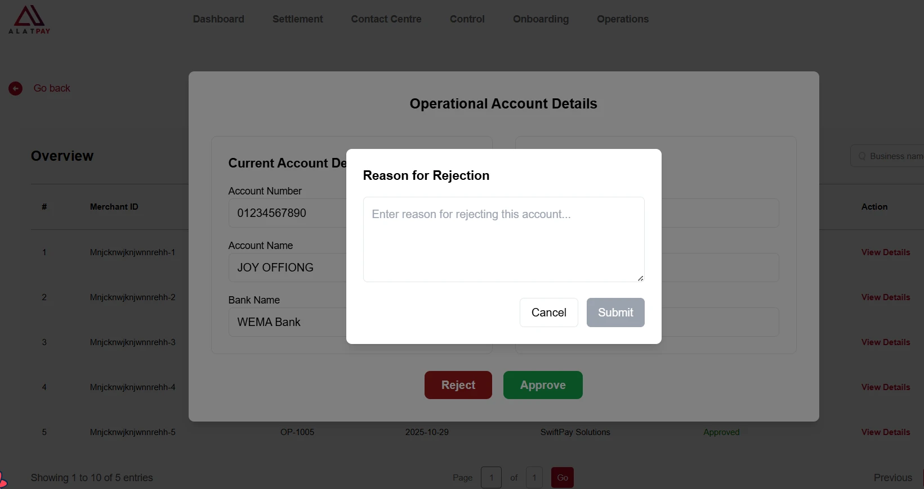This screenshot has height=489, width=924.
Task: Open the Onboarding navigation item
Action: [541, 19]
